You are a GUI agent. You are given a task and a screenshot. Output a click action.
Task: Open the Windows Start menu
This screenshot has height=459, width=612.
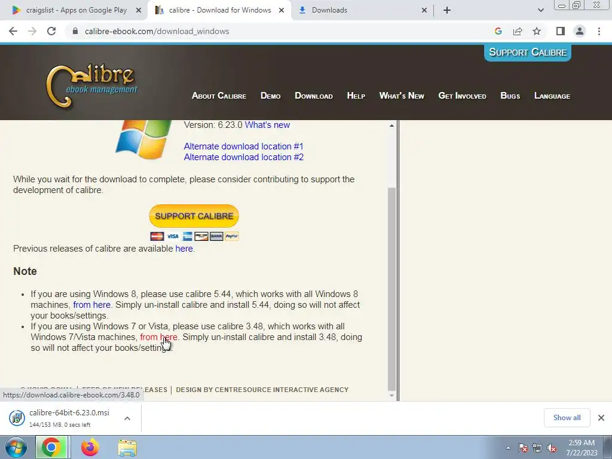click(x=16, y=447)
